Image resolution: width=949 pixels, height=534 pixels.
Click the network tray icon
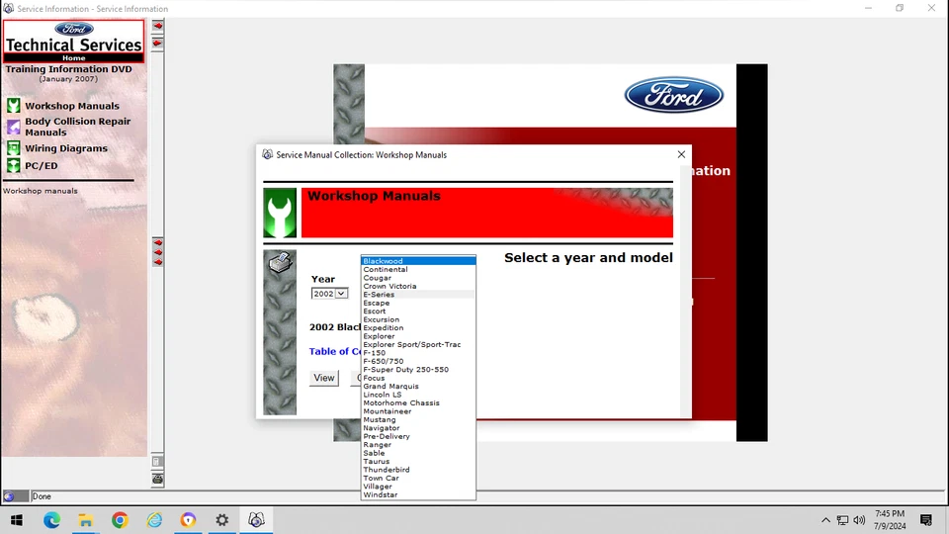click(x=842, y=520)
